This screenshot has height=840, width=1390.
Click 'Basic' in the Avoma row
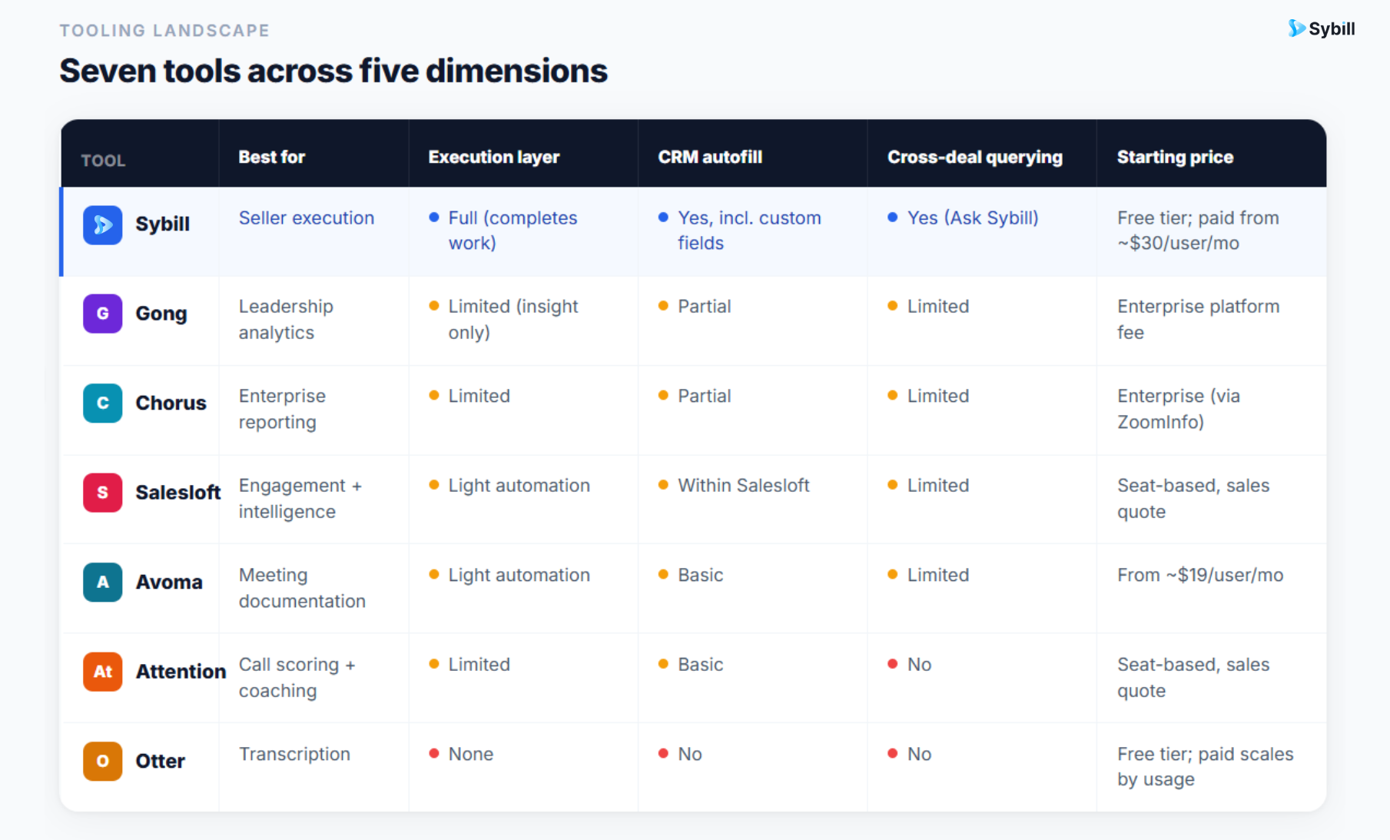pos(700,576)
